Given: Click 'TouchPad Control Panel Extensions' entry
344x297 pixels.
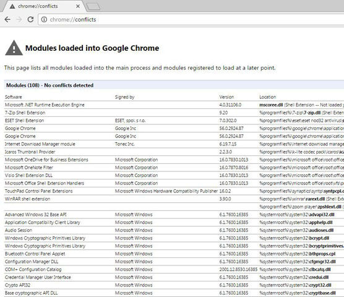Looking at the screenshot, I should tap(38, 191).
